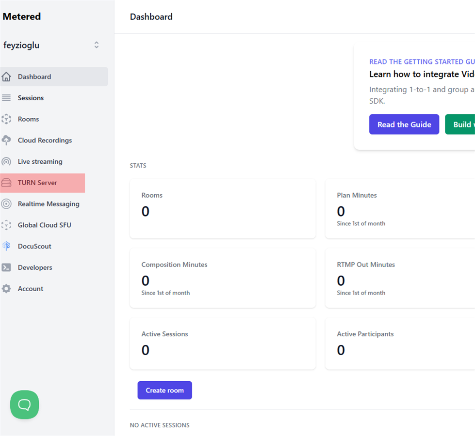Click the Metered logo text
The image size is (475, 436).
coord(22,16)
